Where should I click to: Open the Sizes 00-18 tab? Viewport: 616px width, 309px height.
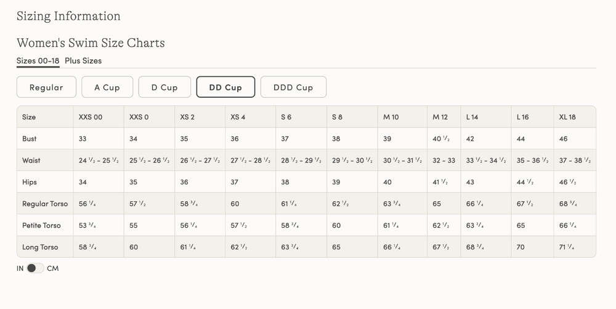pos(38,61)
